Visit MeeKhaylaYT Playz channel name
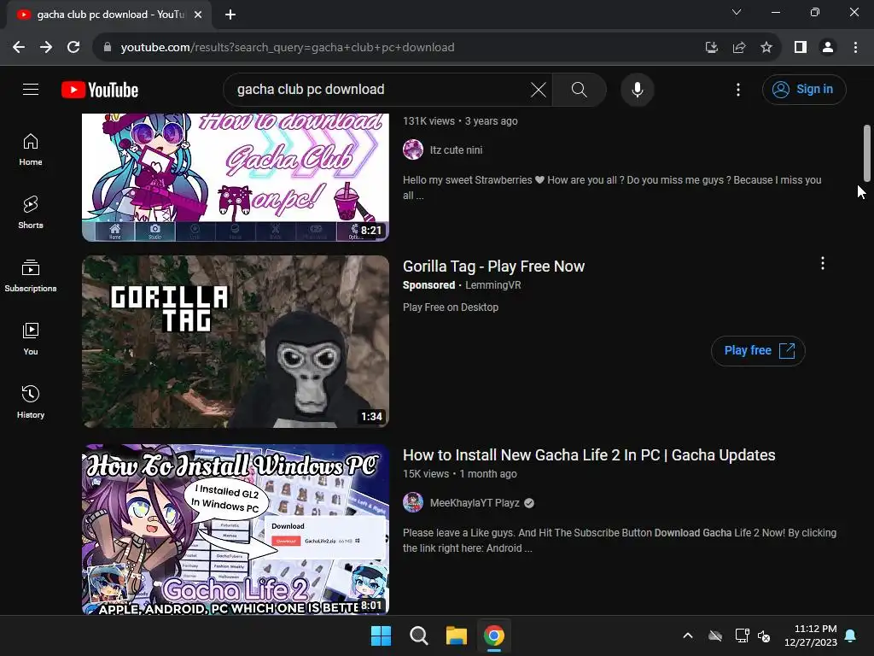The width and height of the screenshot is (874, 656). click(x=475, y=503)
